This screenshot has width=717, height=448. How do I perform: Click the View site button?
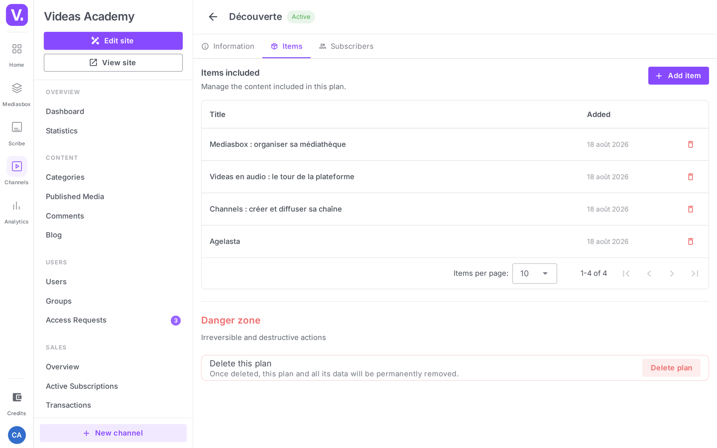tap(113, 63)
